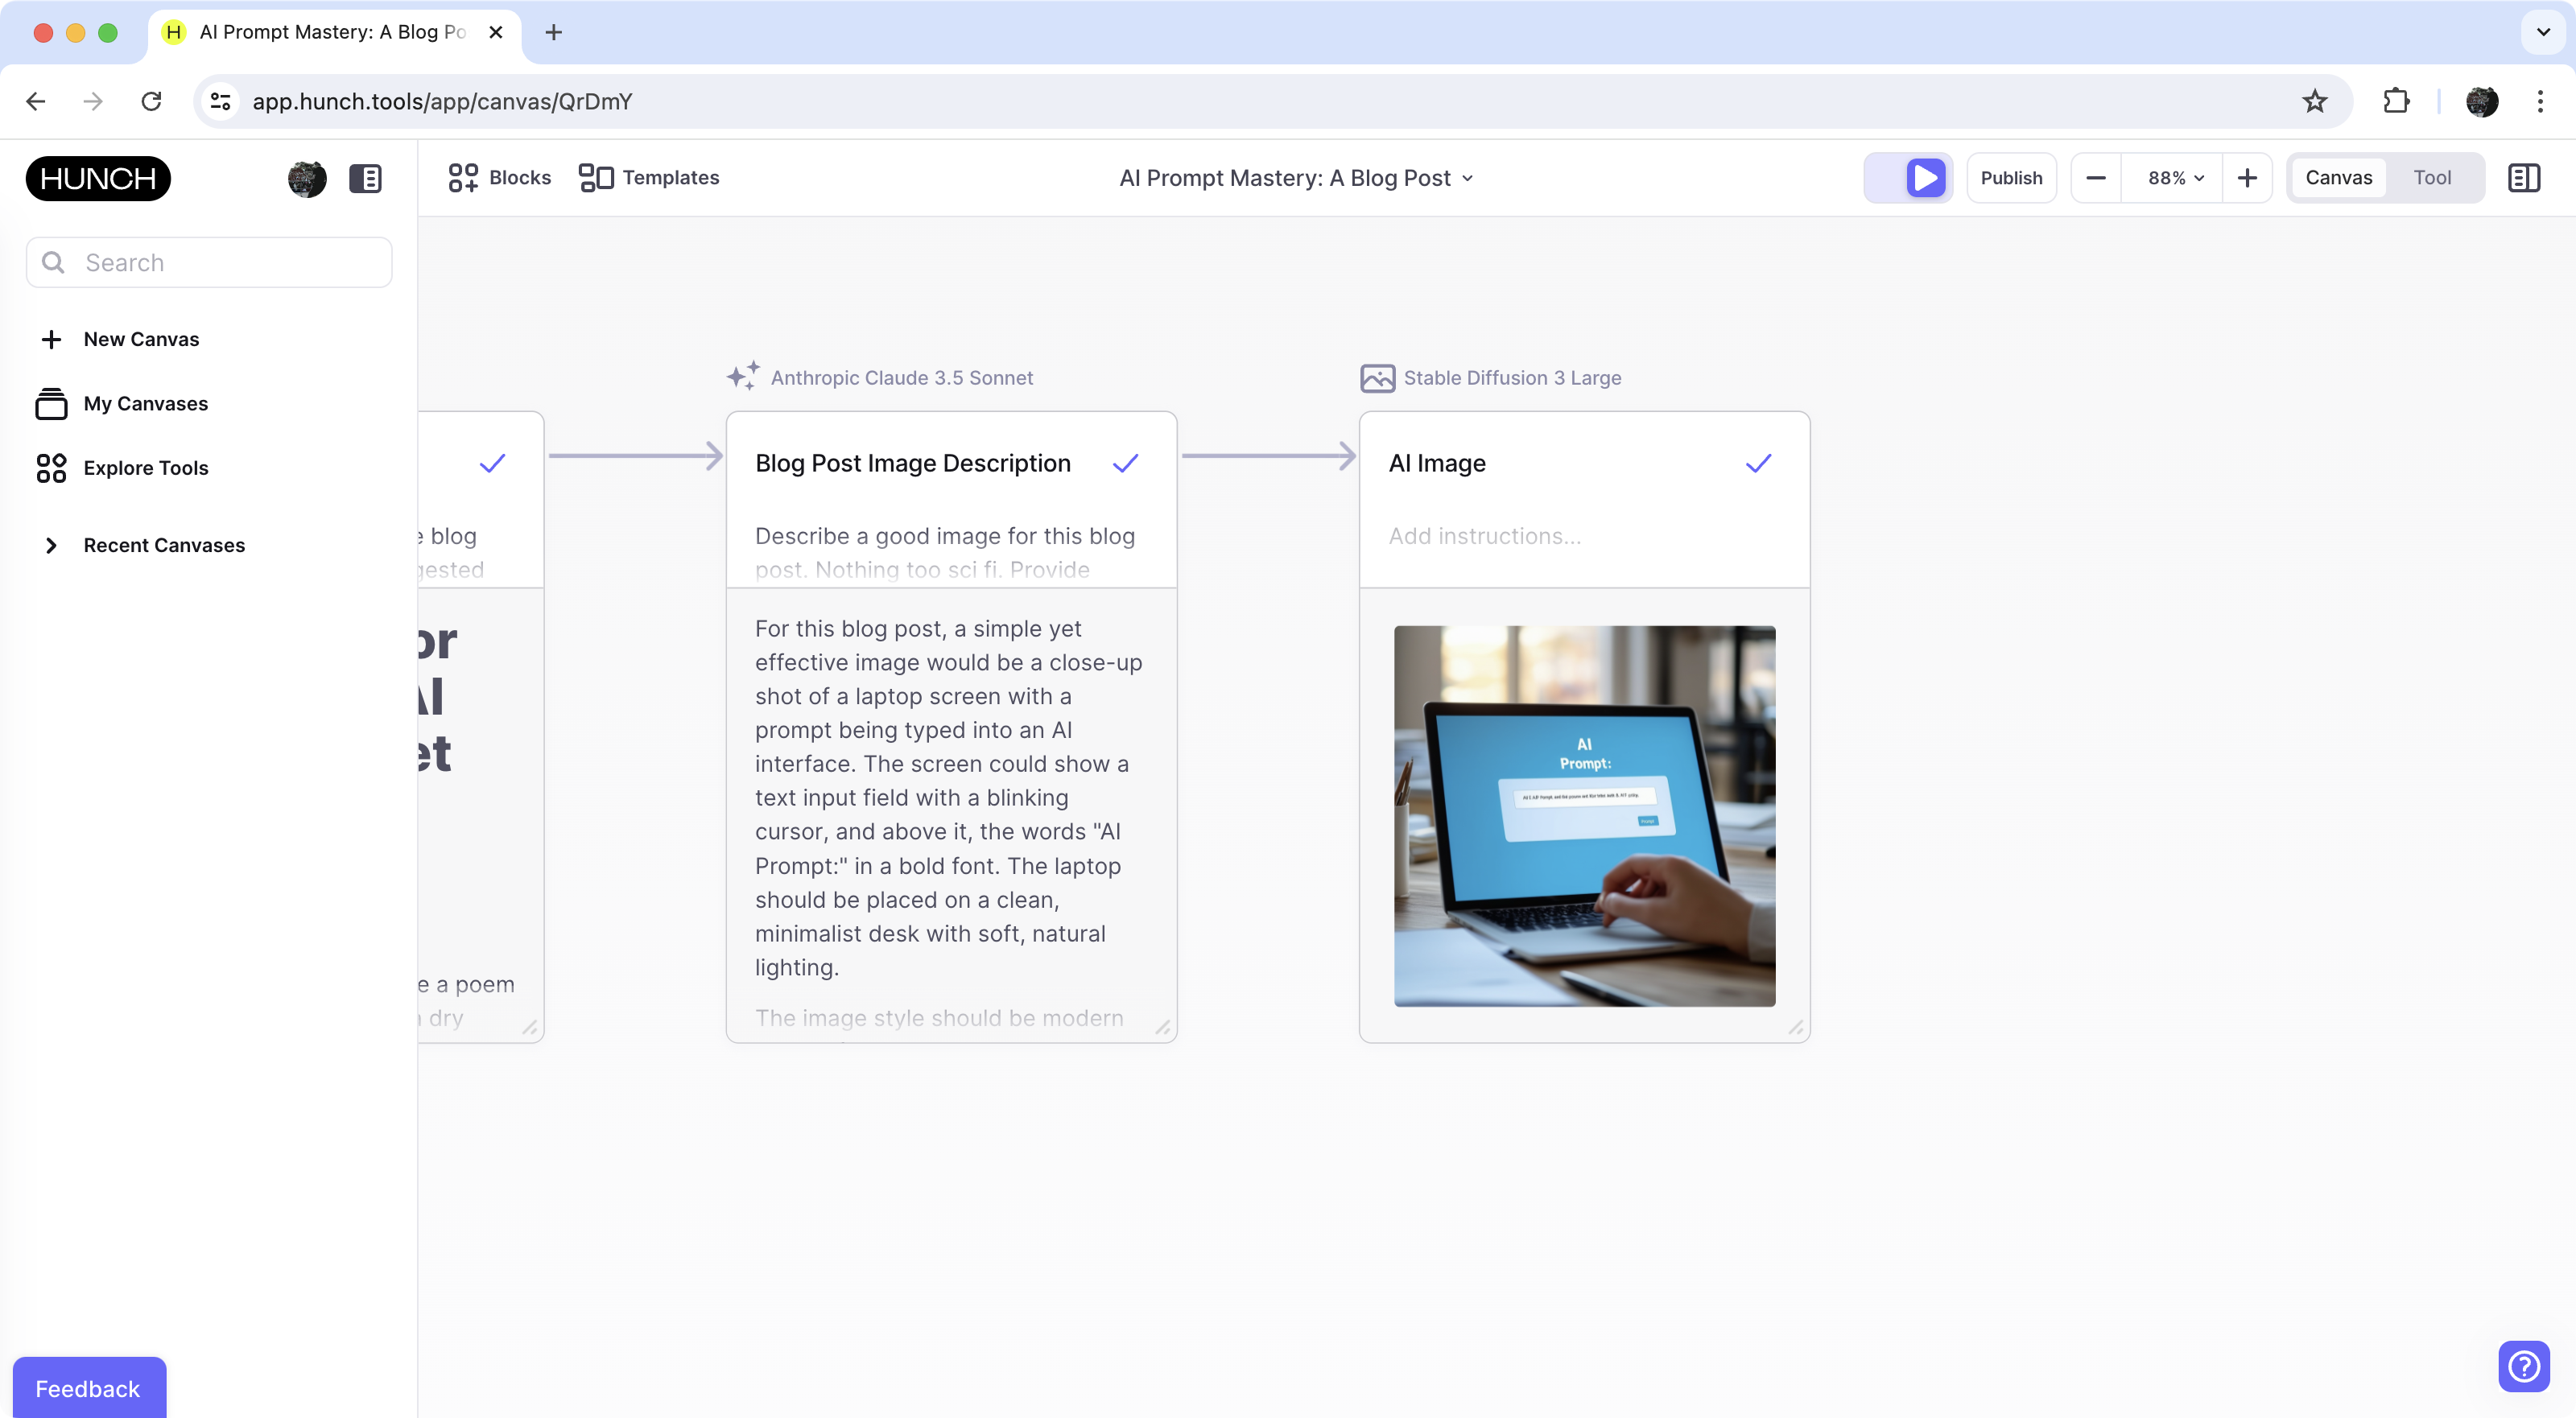Open the Templates panel
Image resolution: width=2576 pixels, height=1418 pixels.
tap(648, 177)
